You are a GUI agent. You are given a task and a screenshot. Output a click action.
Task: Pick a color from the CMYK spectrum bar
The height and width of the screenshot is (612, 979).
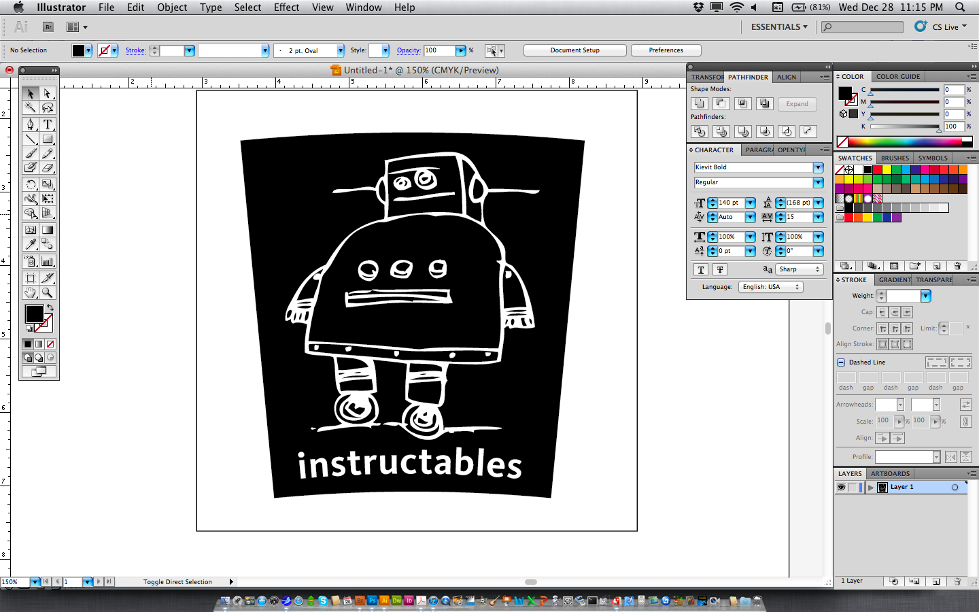click(905, 141)
